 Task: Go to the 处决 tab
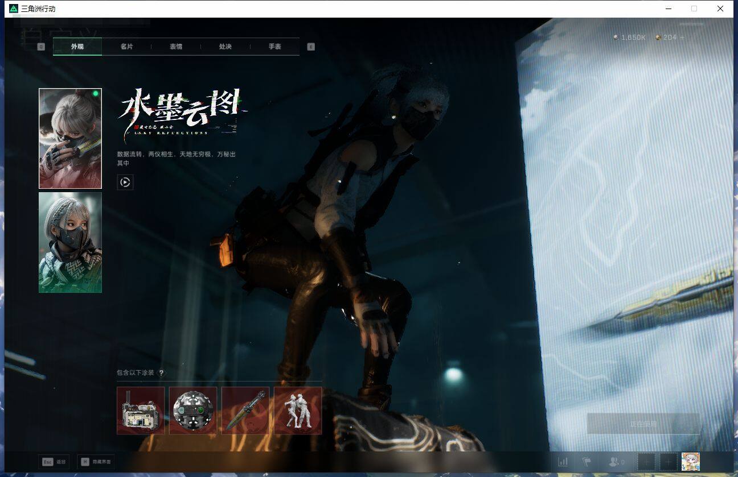(x=225, y=47)
